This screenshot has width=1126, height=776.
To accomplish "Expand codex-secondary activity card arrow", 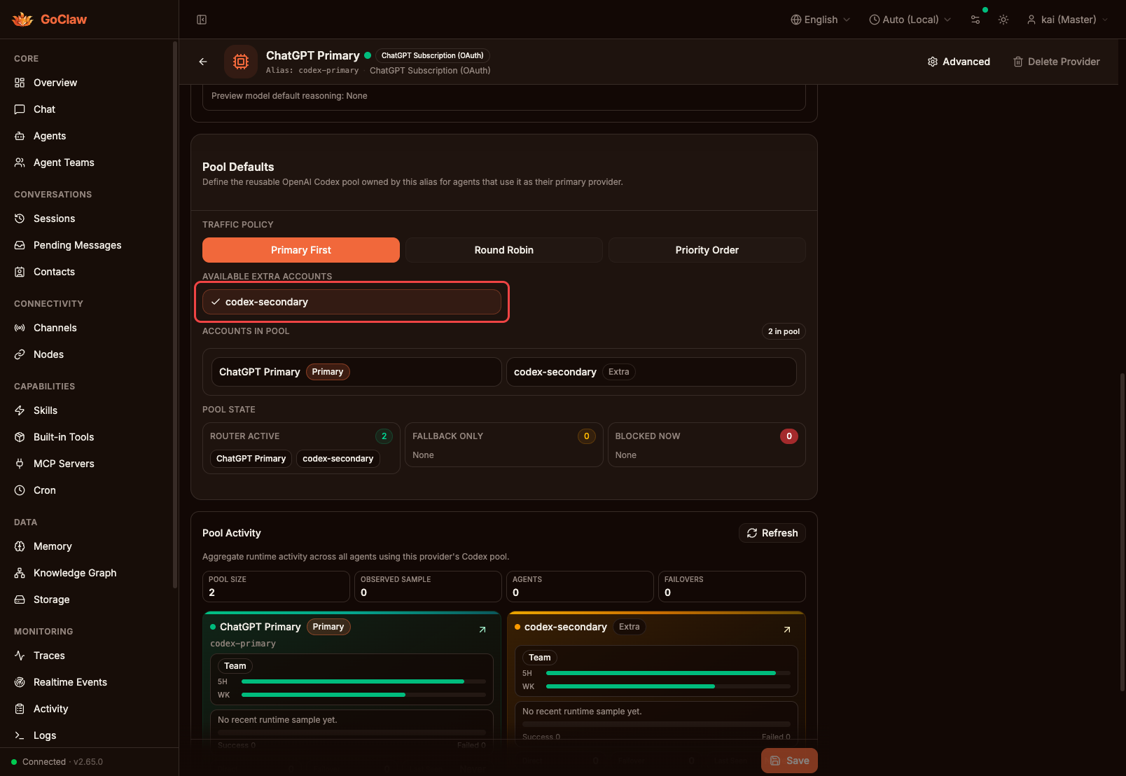I will pos(787,630).
